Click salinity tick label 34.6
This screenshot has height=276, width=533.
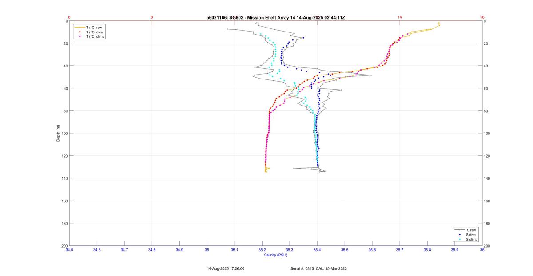[x=97, y=250]
